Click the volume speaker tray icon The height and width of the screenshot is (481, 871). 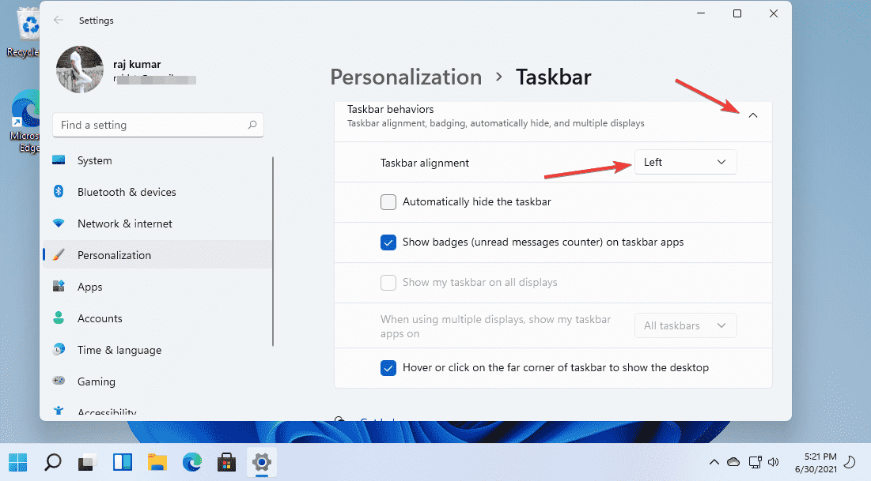point(773,461)
